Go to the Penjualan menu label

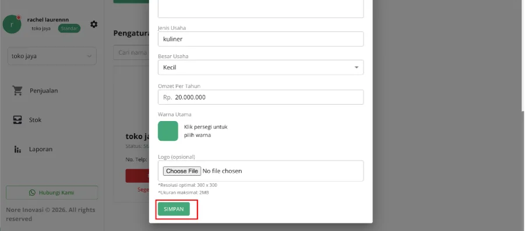tap(44, 91)
